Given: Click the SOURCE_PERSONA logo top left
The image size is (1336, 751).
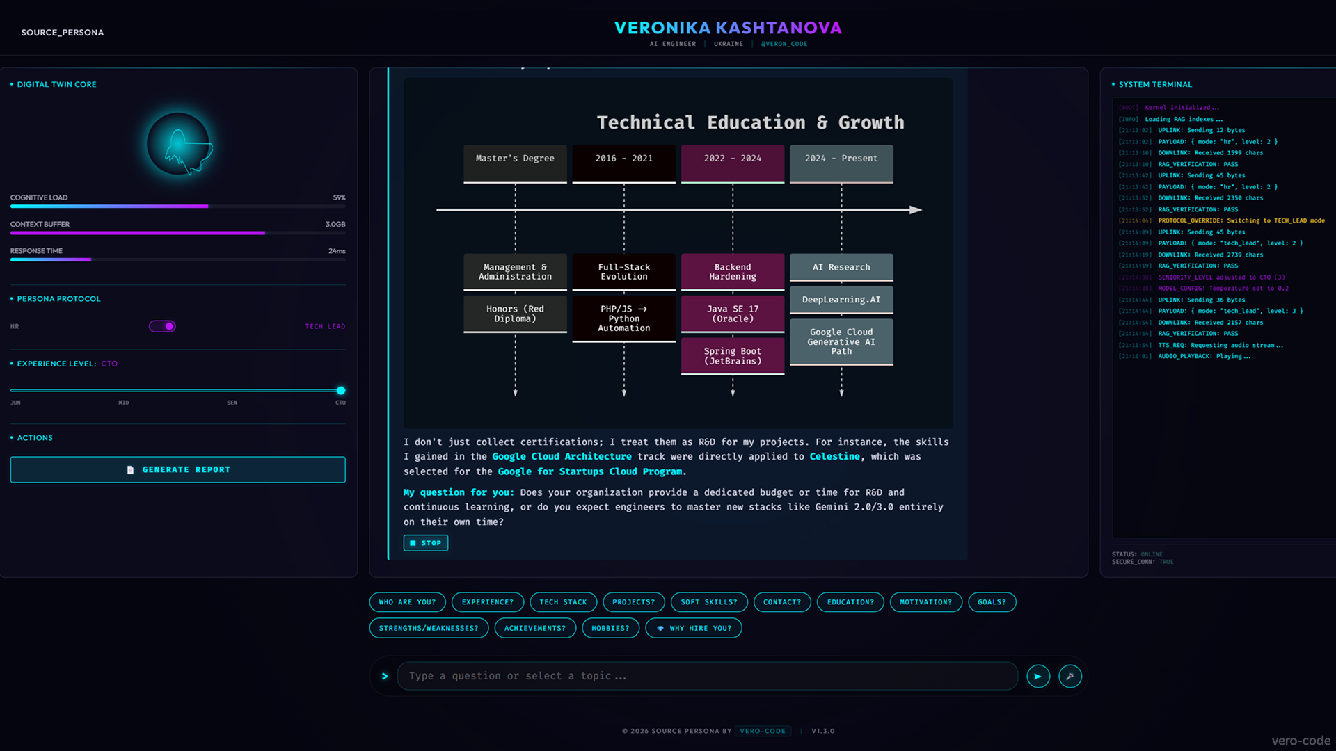Looking at the screenshot, I should [63, 32].
